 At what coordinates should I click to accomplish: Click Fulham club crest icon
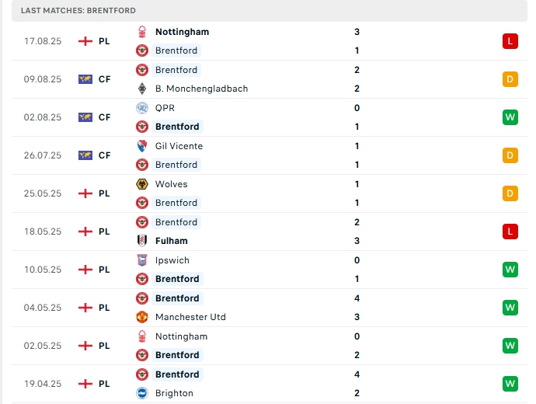point(142,241)
